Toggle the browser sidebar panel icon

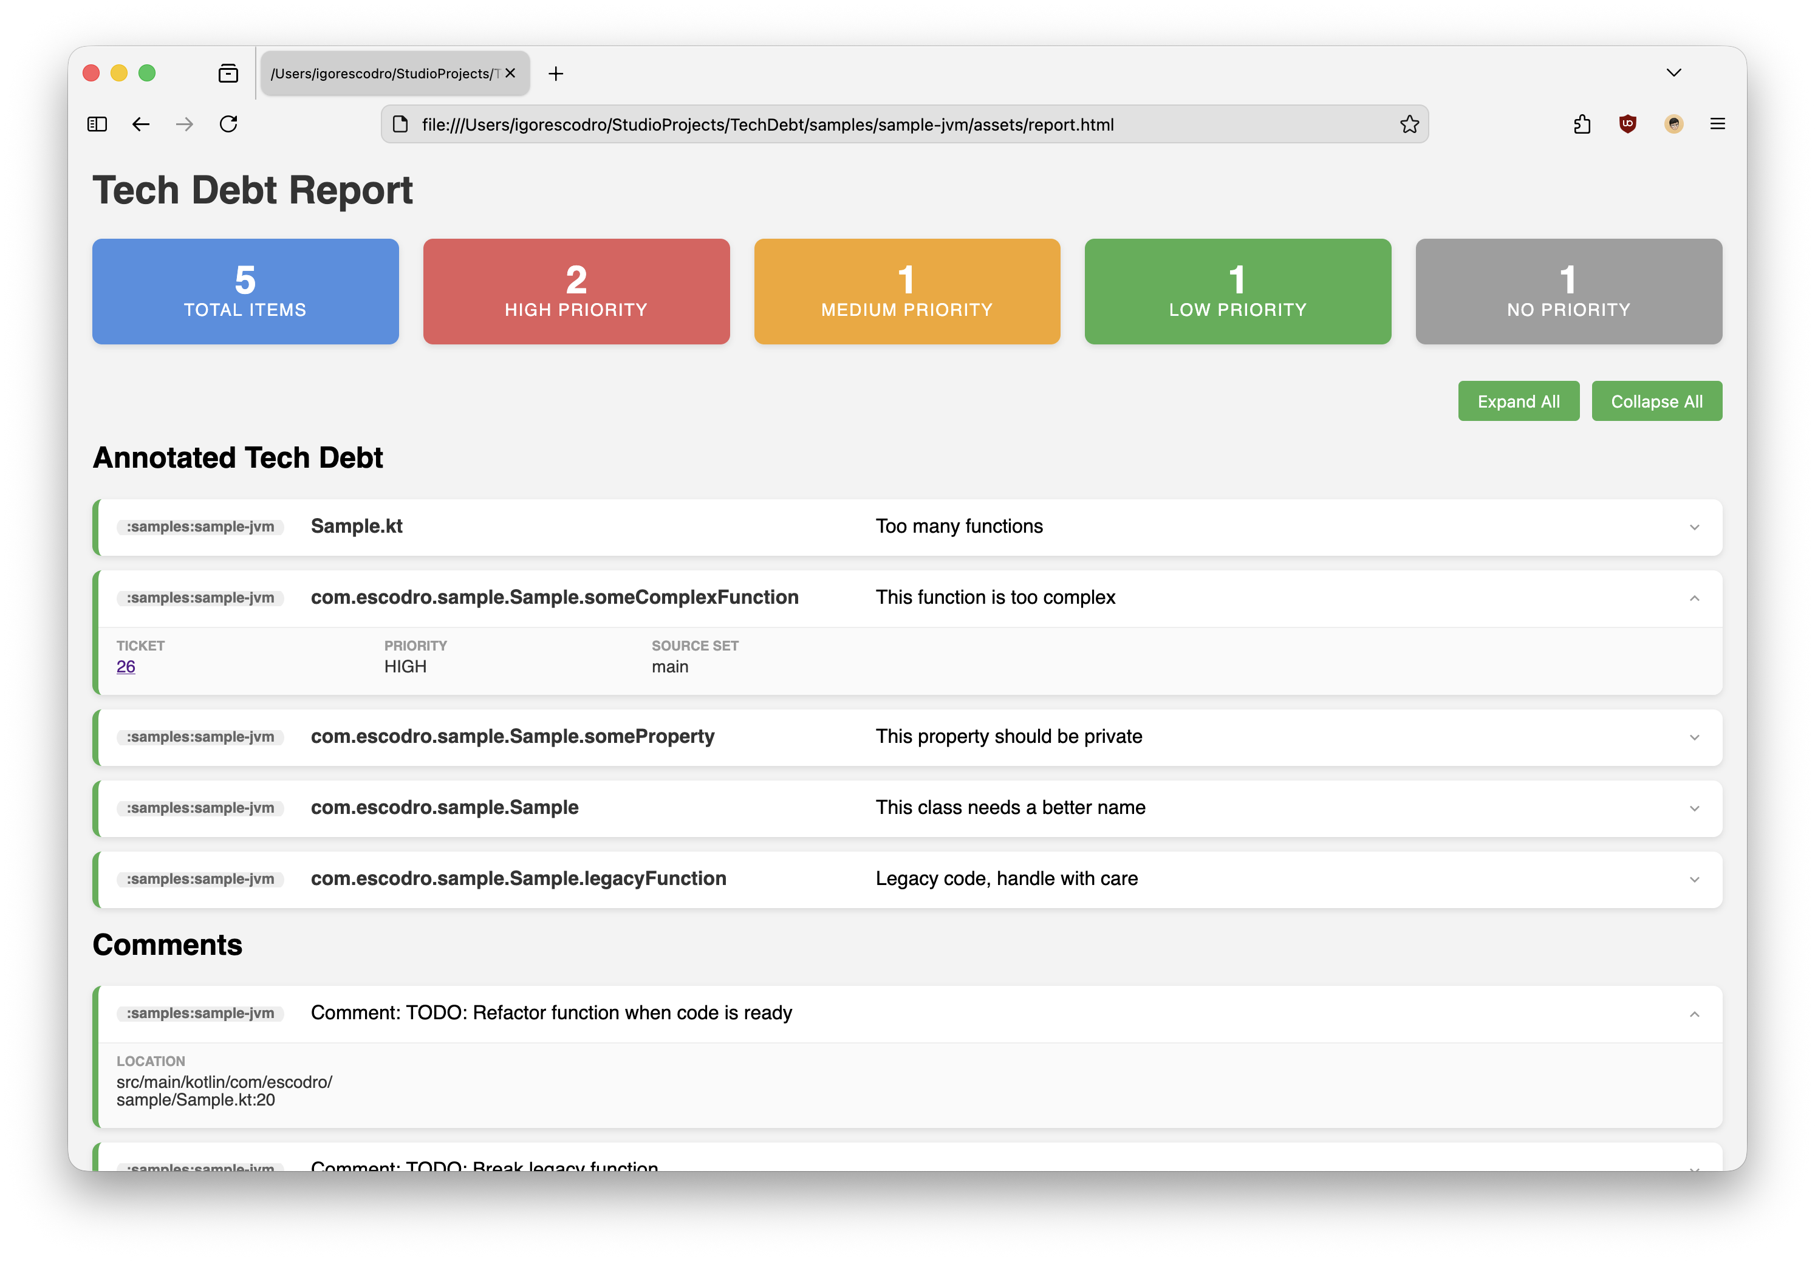[97, 124]
